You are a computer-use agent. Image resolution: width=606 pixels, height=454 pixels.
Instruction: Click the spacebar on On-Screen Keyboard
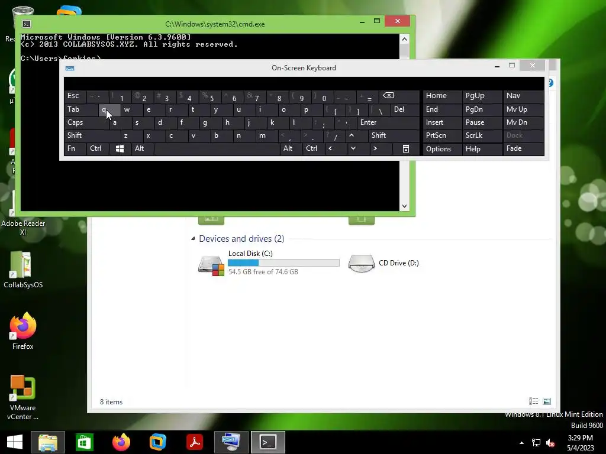click(217, 148)
